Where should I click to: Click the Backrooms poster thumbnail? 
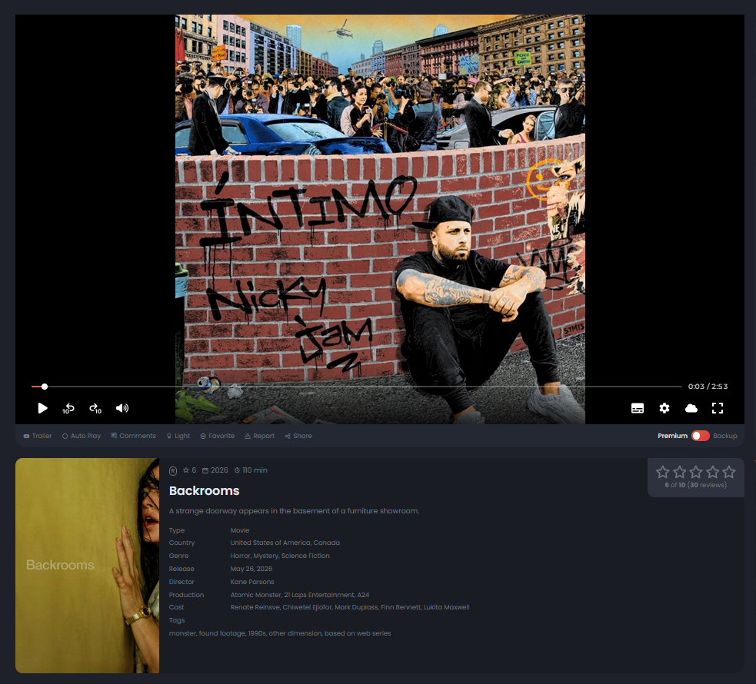[87, 566]
